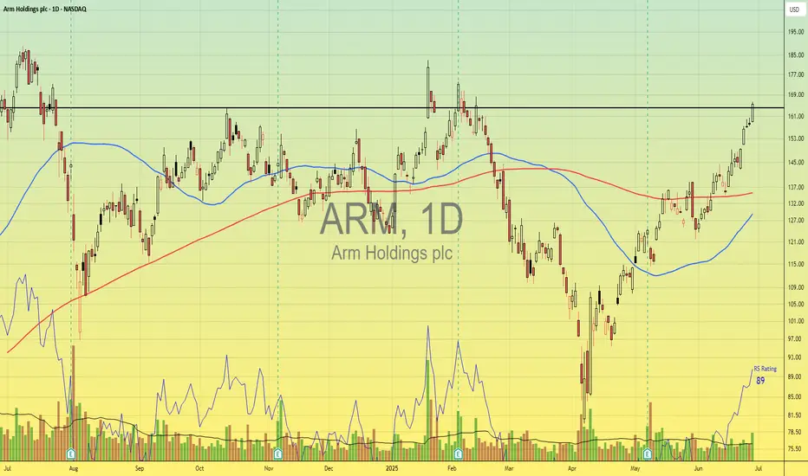Click the 153.00 price axis label
Image resolution: width=808 pixels, height=476 pixels.
pyautogui.click(x=795, y=138)
